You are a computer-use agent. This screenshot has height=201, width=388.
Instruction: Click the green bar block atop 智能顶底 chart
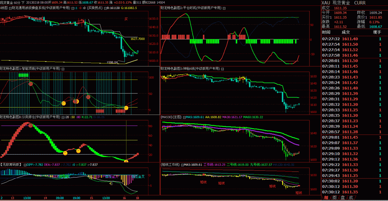24,75
